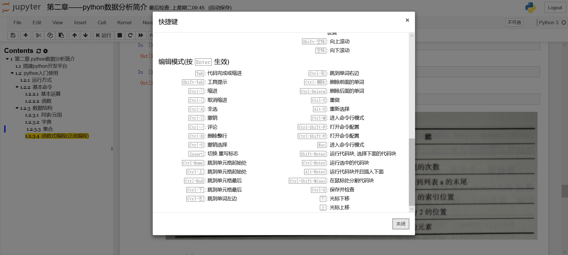The height and width of the screenshot is (255, 568).
Task: Click the Insert shortcut 切换 重写标志
Action: tap(214, 154)
